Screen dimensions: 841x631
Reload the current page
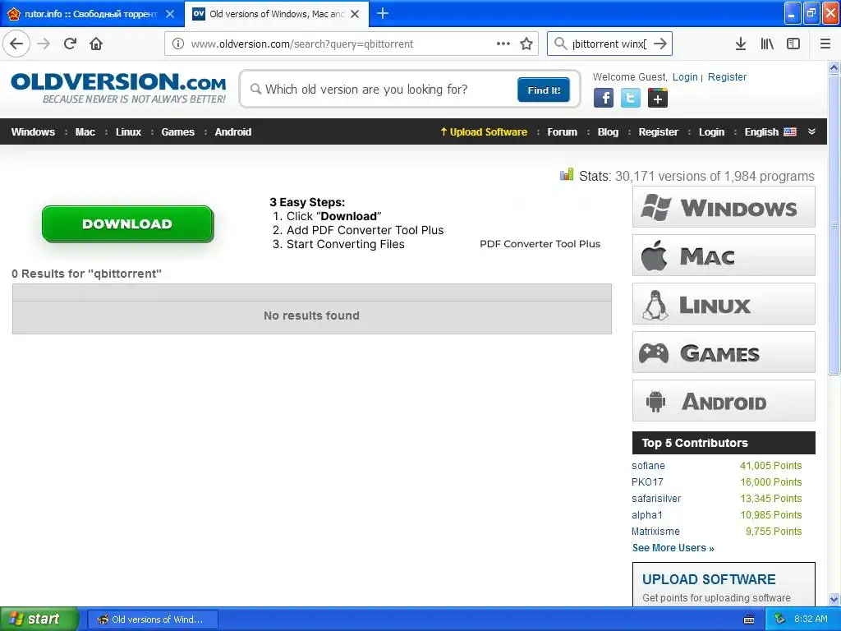point(70,44)
